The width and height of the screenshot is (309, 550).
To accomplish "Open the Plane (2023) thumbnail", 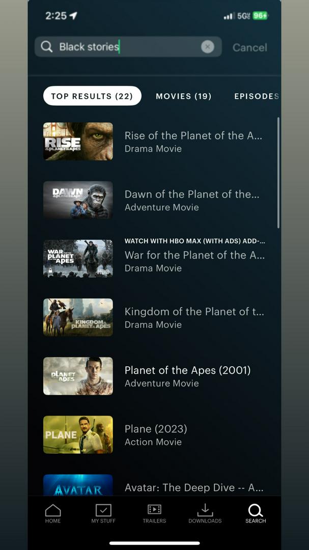I will [x=78, y=434].
